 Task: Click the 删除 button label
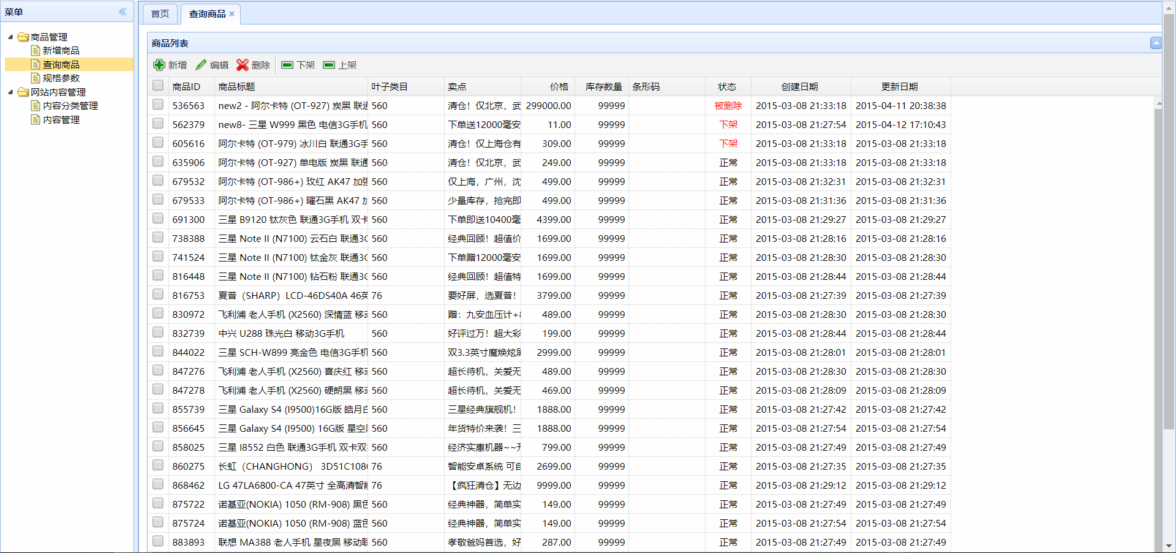click(261, 65)
